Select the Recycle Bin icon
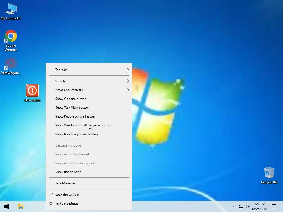 point(269,175)
